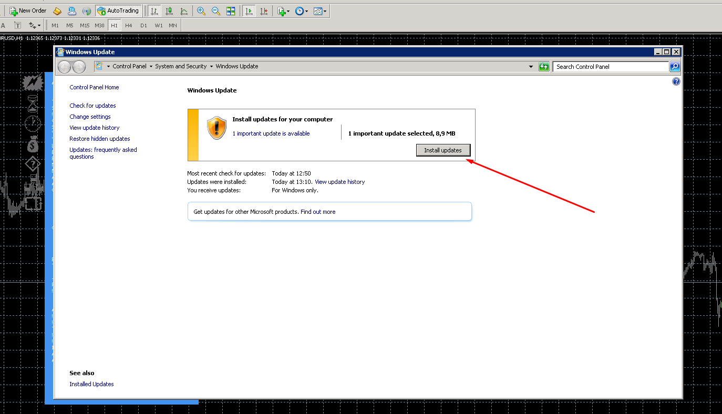Click the lightning burst icon on chart
722x414 pixels.
click(33, 82)
